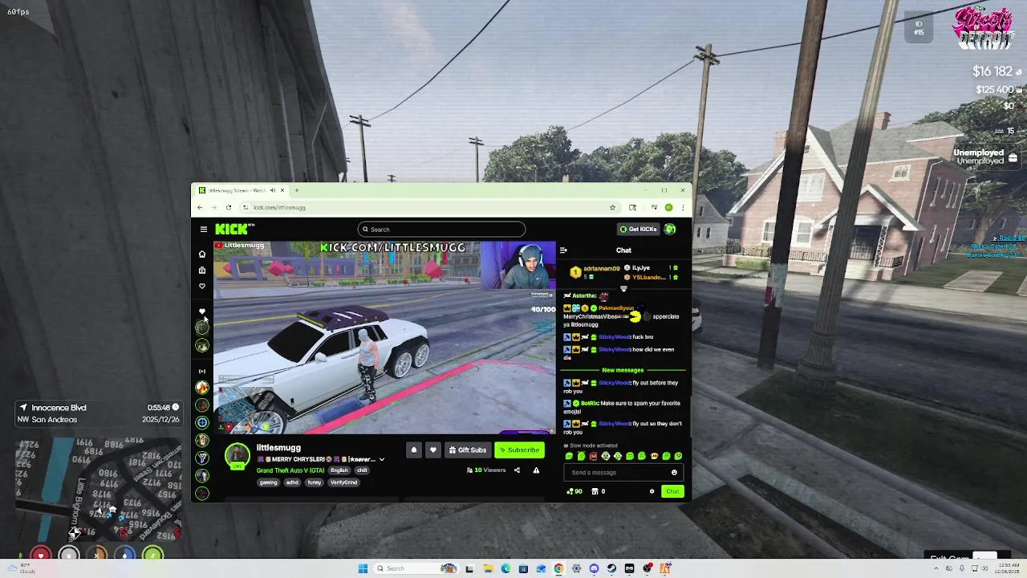Open the channel points balance showing 90
The image size is (1027, 578).
pyautogui.click(x=574, y=491)
